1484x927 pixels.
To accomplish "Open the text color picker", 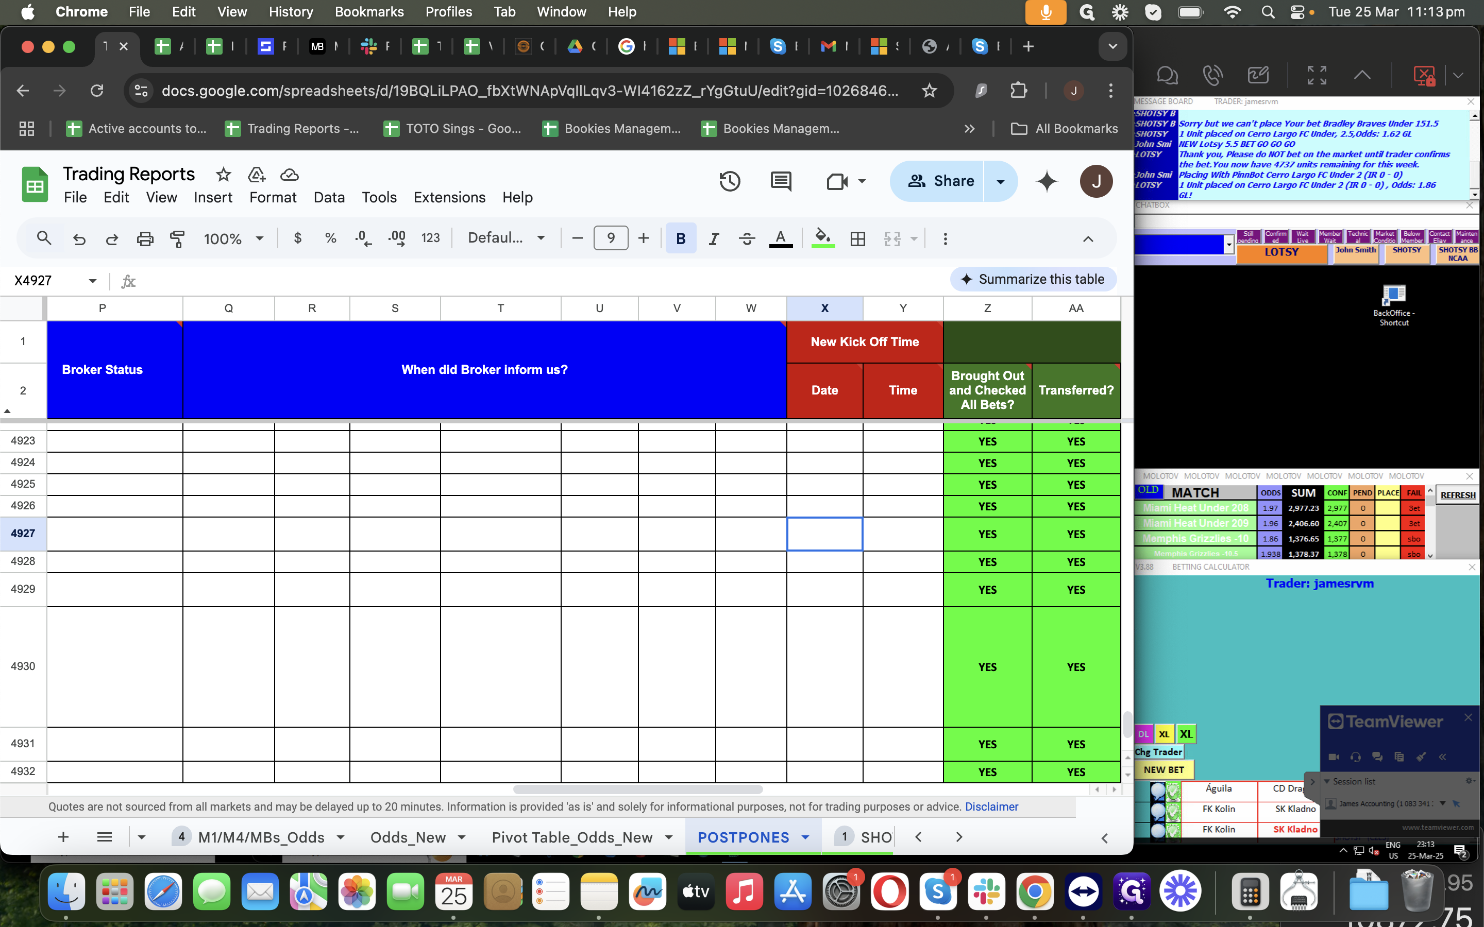I will coord(780,238).
